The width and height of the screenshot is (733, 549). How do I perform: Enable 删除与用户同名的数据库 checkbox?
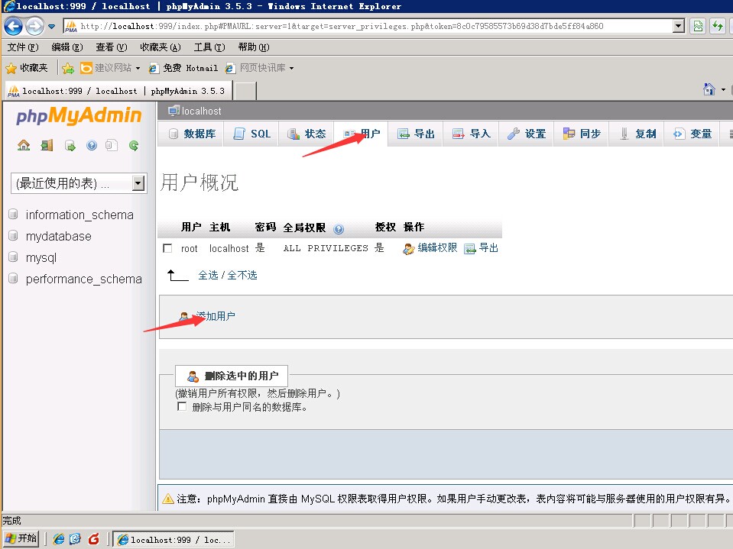click(x=183, y=407)
